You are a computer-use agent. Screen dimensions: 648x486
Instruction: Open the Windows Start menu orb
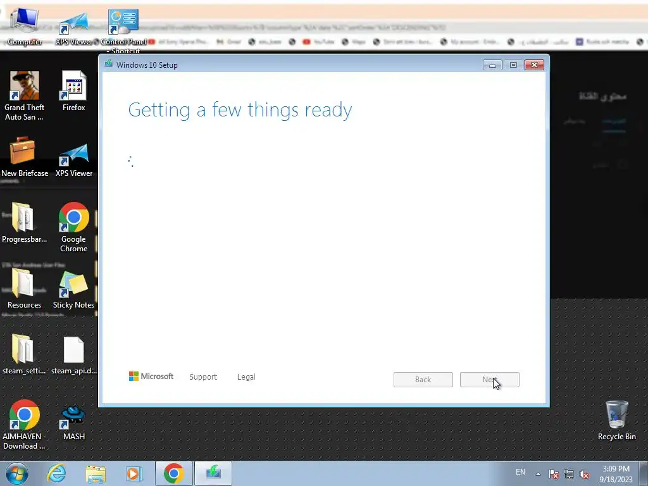coord(17,473)
